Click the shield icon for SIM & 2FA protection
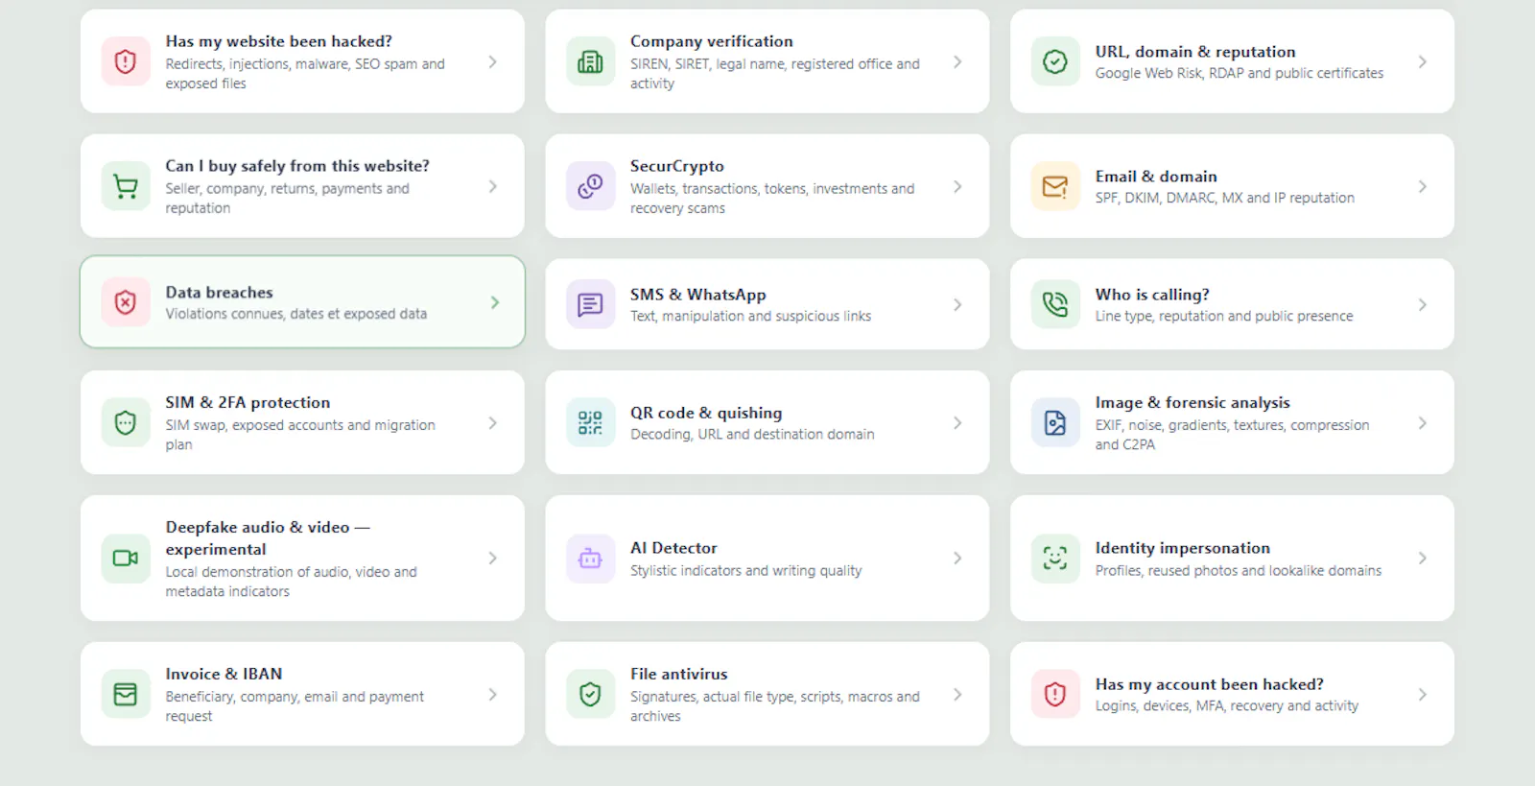 [126, 422]
